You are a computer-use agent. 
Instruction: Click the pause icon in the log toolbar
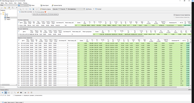pos(2,93)
